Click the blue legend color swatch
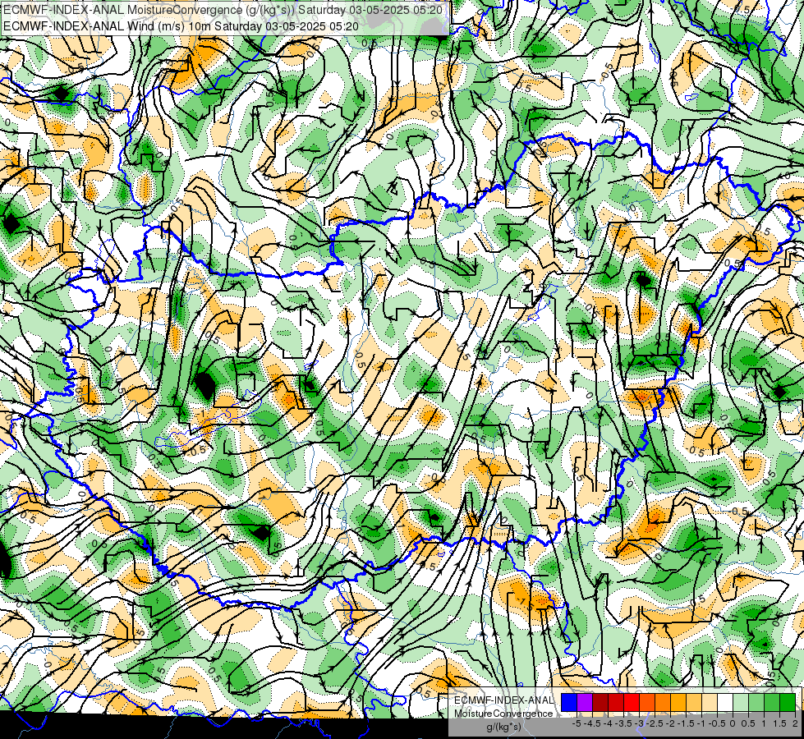804x739 pixels. [569, 703]
